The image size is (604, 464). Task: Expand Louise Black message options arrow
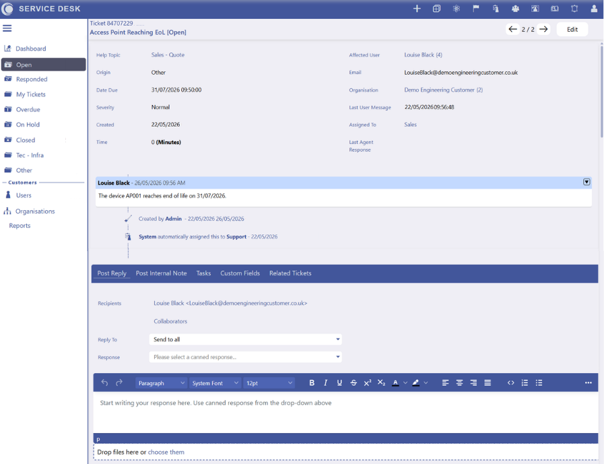[586, 182]
